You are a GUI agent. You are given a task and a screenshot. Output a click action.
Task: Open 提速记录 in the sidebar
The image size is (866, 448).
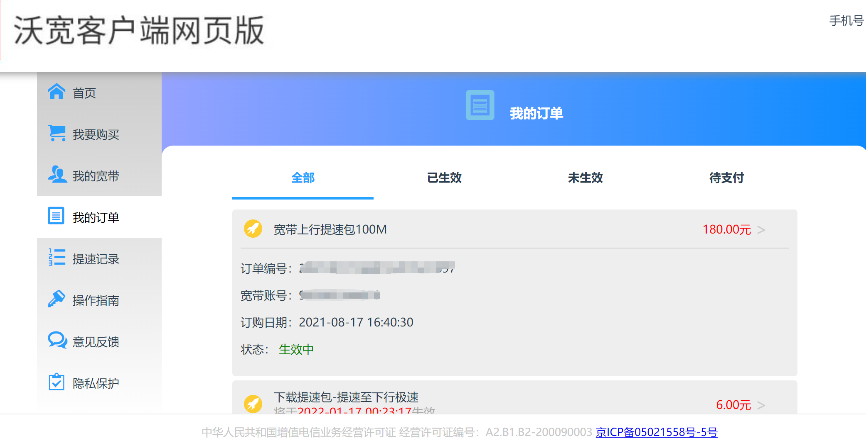[x=99, y=258]
